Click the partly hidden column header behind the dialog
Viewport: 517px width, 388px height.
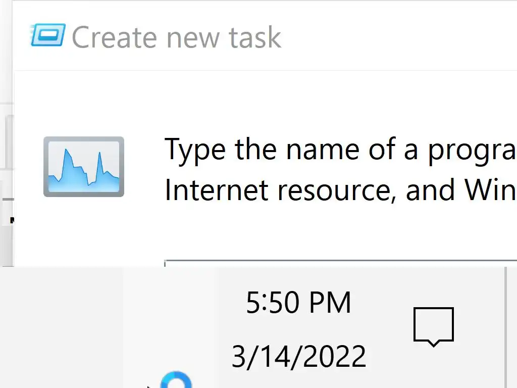click(x=6, y=220)
